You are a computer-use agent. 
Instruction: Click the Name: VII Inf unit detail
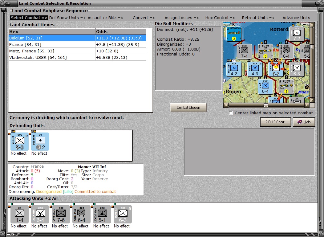click(x=92, y=167)
